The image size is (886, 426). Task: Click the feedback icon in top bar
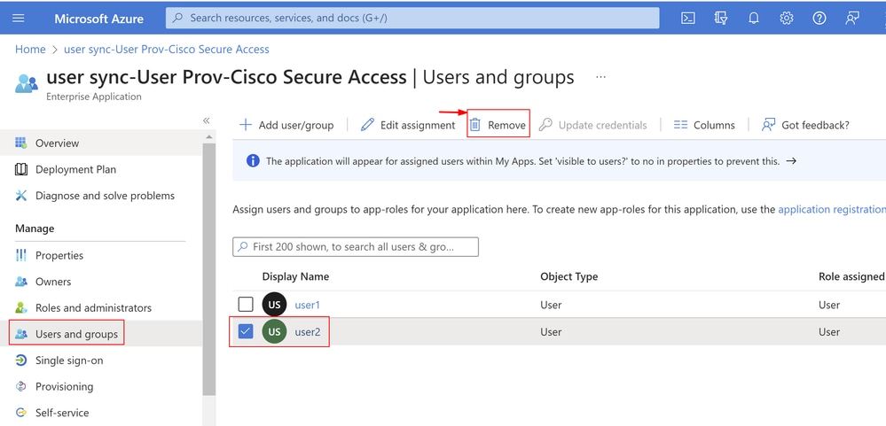tap(851, 18)
